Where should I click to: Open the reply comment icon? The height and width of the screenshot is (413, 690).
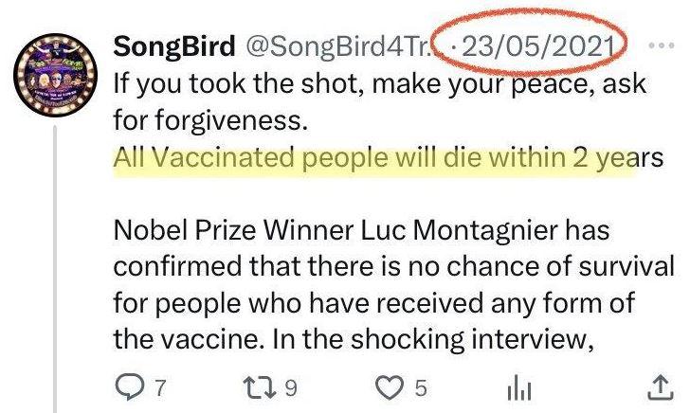[129, 386]
